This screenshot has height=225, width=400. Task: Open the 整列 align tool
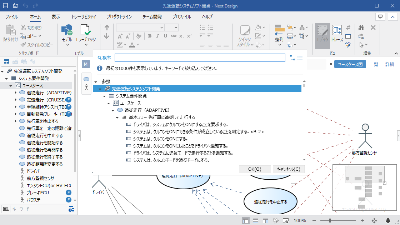click(279, 35)
